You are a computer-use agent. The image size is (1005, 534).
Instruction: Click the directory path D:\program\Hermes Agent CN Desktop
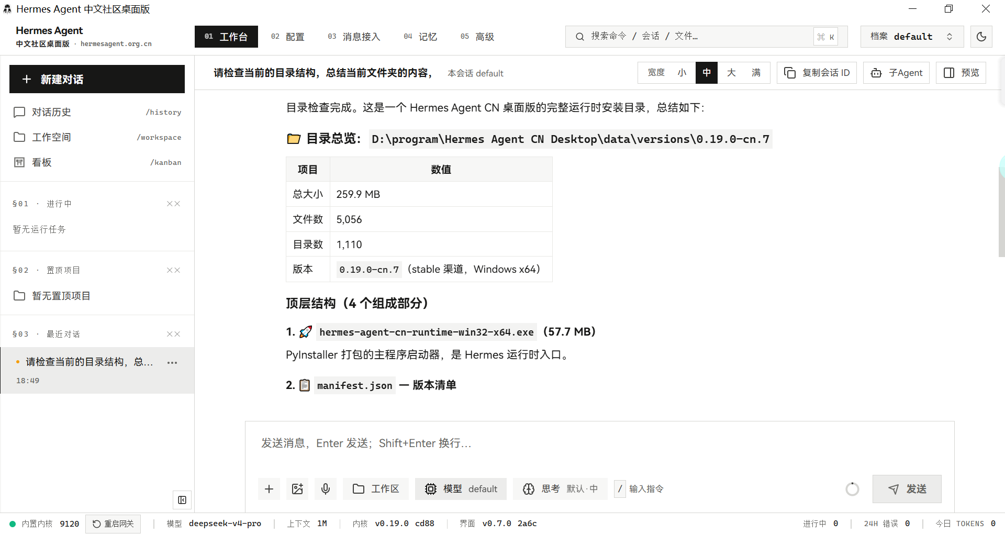point(571,139)
